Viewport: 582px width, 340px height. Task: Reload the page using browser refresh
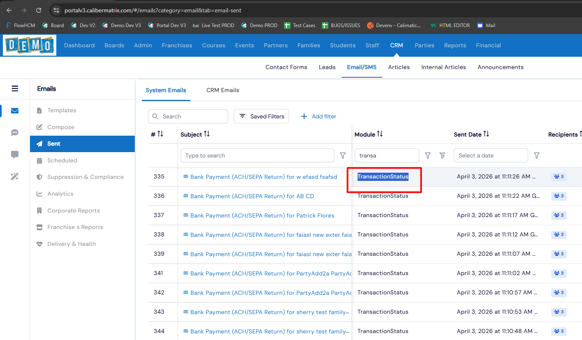click(39, 10)
